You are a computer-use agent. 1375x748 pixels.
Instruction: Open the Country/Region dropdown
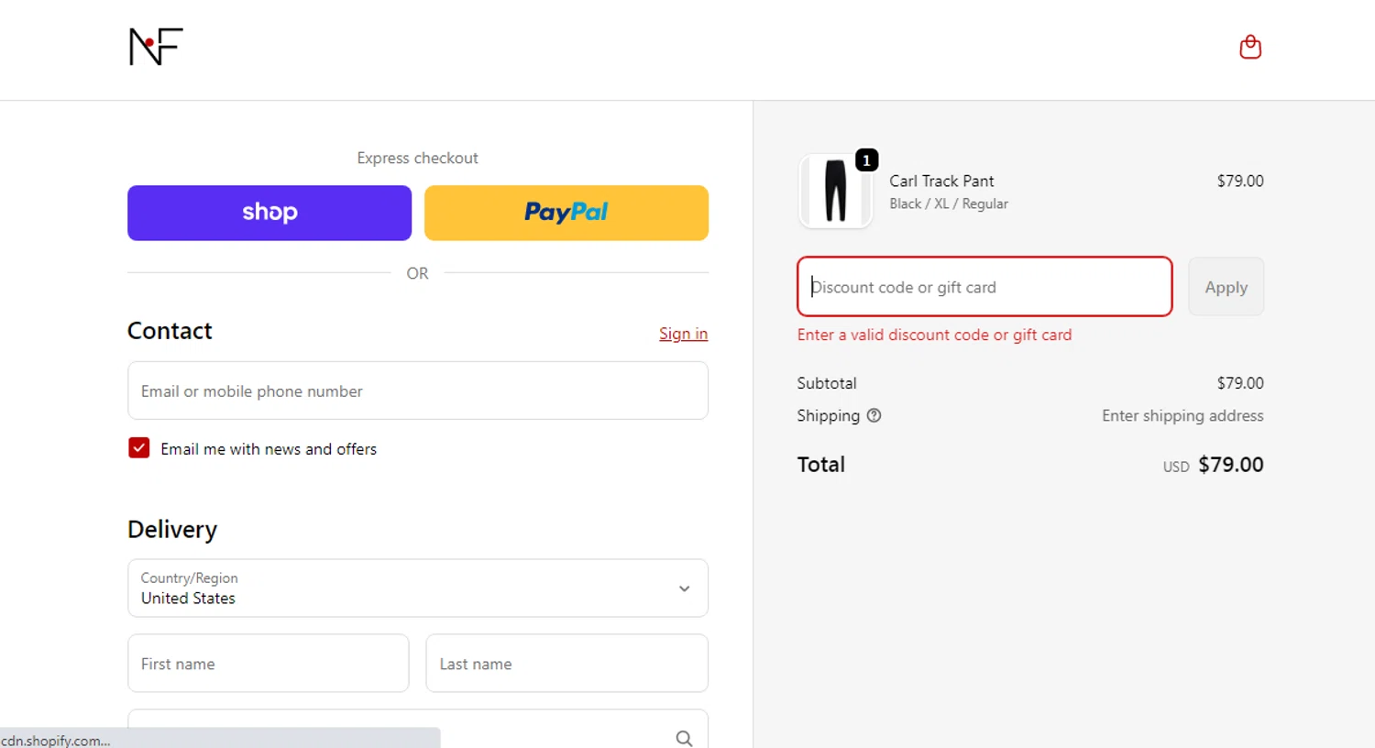(418, 588)
